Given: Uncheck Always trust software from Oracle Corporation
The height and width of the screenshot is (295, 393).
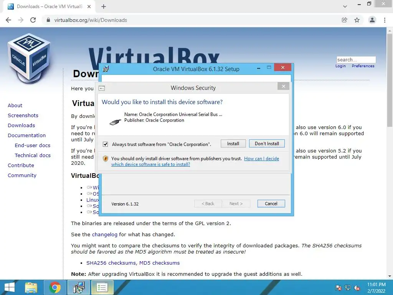Looking at the screenshot, I should pyautogui.click(x=105, y=144).
